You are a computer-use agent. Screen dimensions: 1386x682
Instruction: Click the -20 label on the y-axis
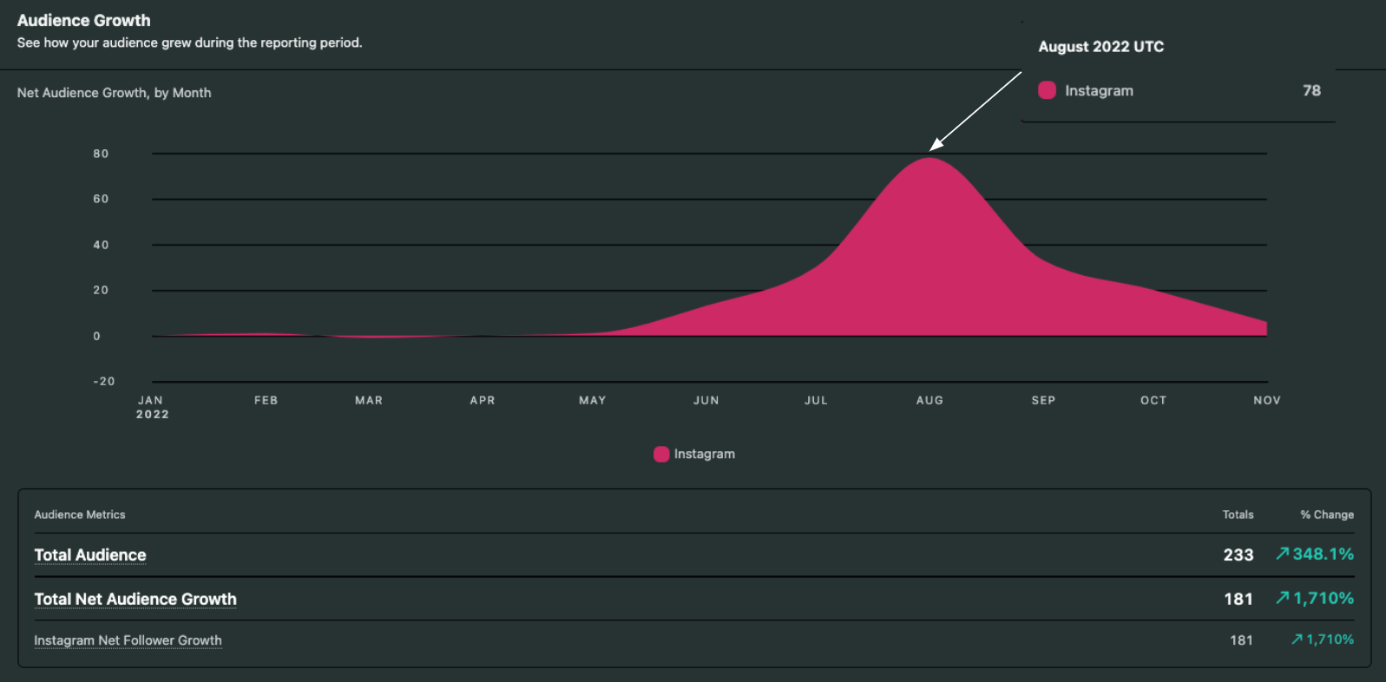pyautogui.click(x=104, y=381)
